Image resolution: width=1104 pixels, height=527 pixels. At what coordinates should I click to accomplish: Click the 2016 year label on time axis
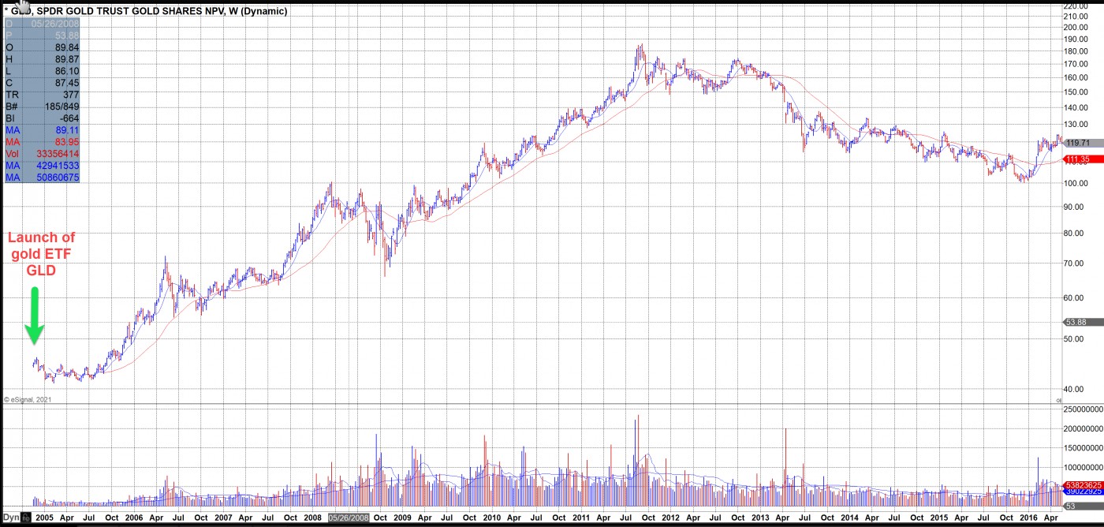(1028, 518)
